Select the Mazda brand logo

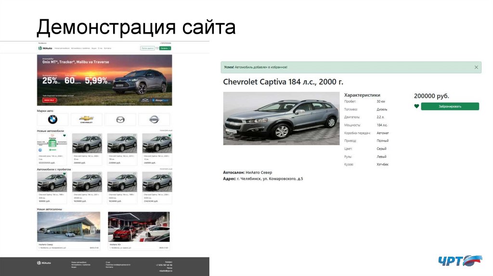click(x=120, y=119)
